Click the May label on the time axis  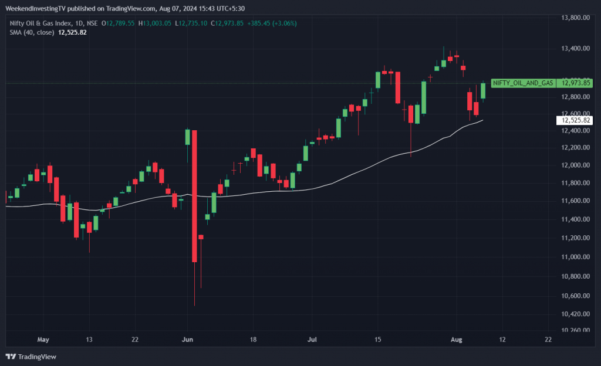pos(42,339)
